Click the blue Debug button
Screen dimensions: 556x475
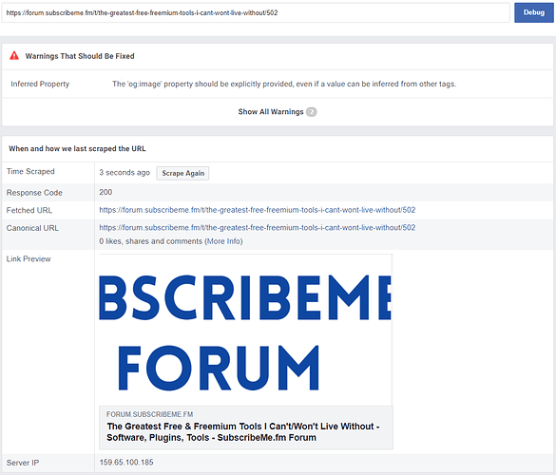coord(533,12)
